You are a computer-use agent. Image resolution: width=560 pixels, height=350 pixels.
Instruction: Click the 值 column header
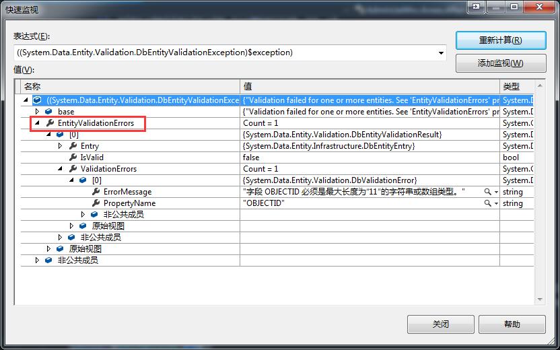point(370,86)
